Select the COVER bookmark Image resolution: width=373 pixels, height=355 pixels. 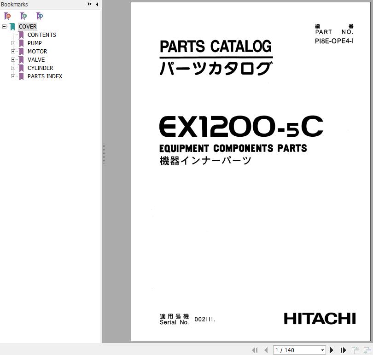[28, 26]
